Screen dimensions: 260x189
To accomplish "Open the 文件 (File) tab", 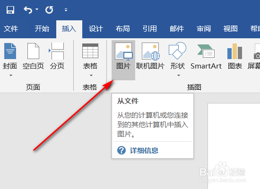I will 11,29.
